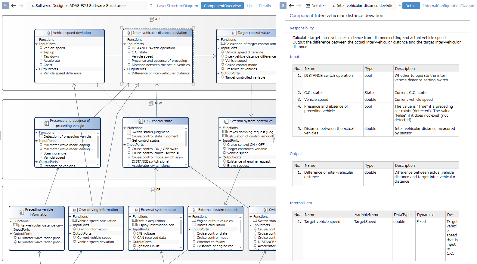The image size is (477, 264).
Task: Click the External system control value component icon
Action: click(226, 121)
